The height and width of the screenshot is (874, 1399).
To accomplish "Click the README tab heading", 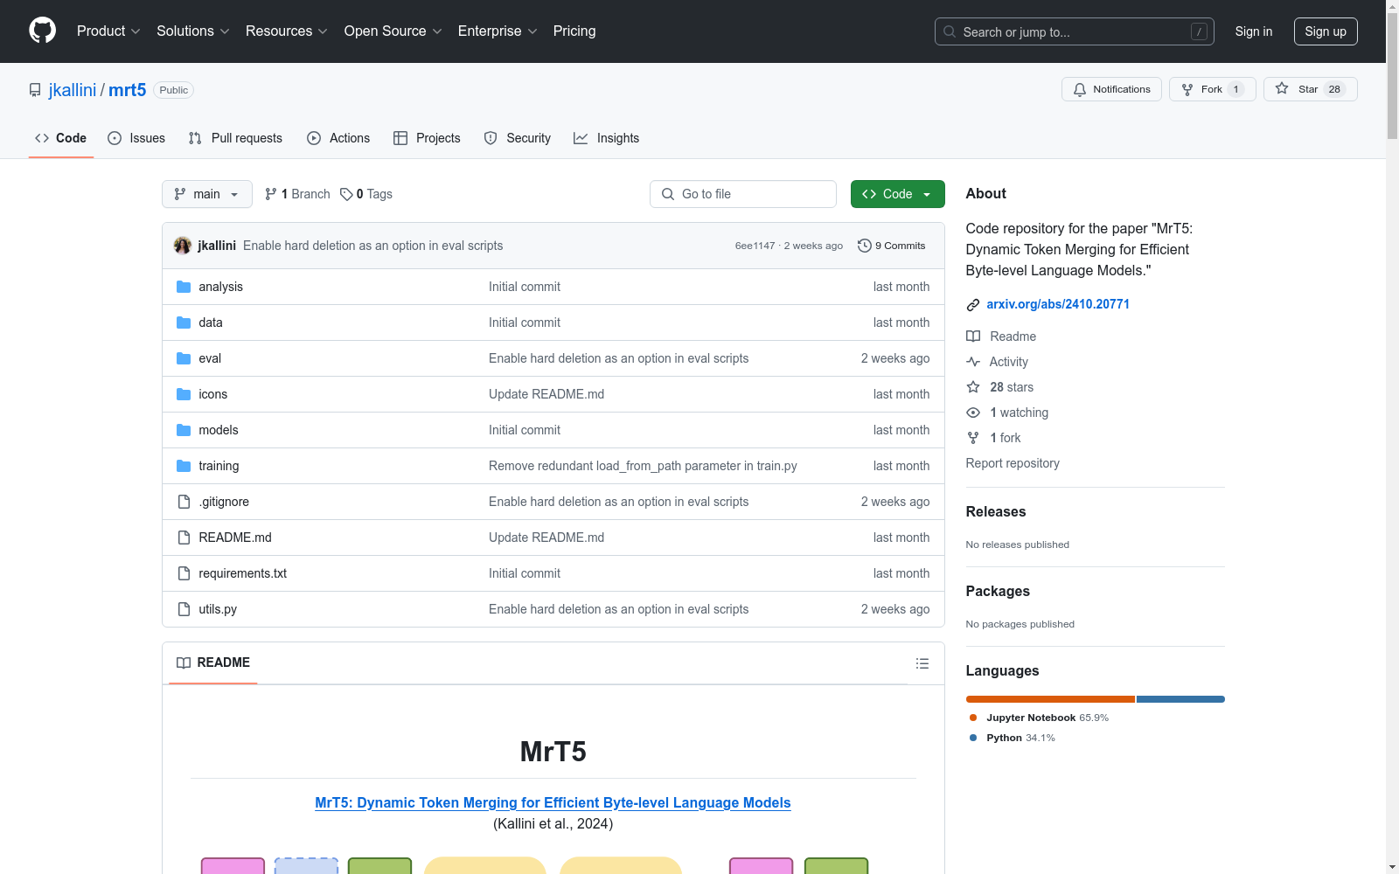I will coord(213,662).
